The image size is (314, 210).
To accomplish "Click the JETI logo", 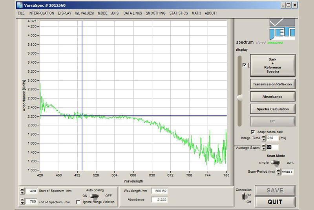I will click(x=282, y=29).
